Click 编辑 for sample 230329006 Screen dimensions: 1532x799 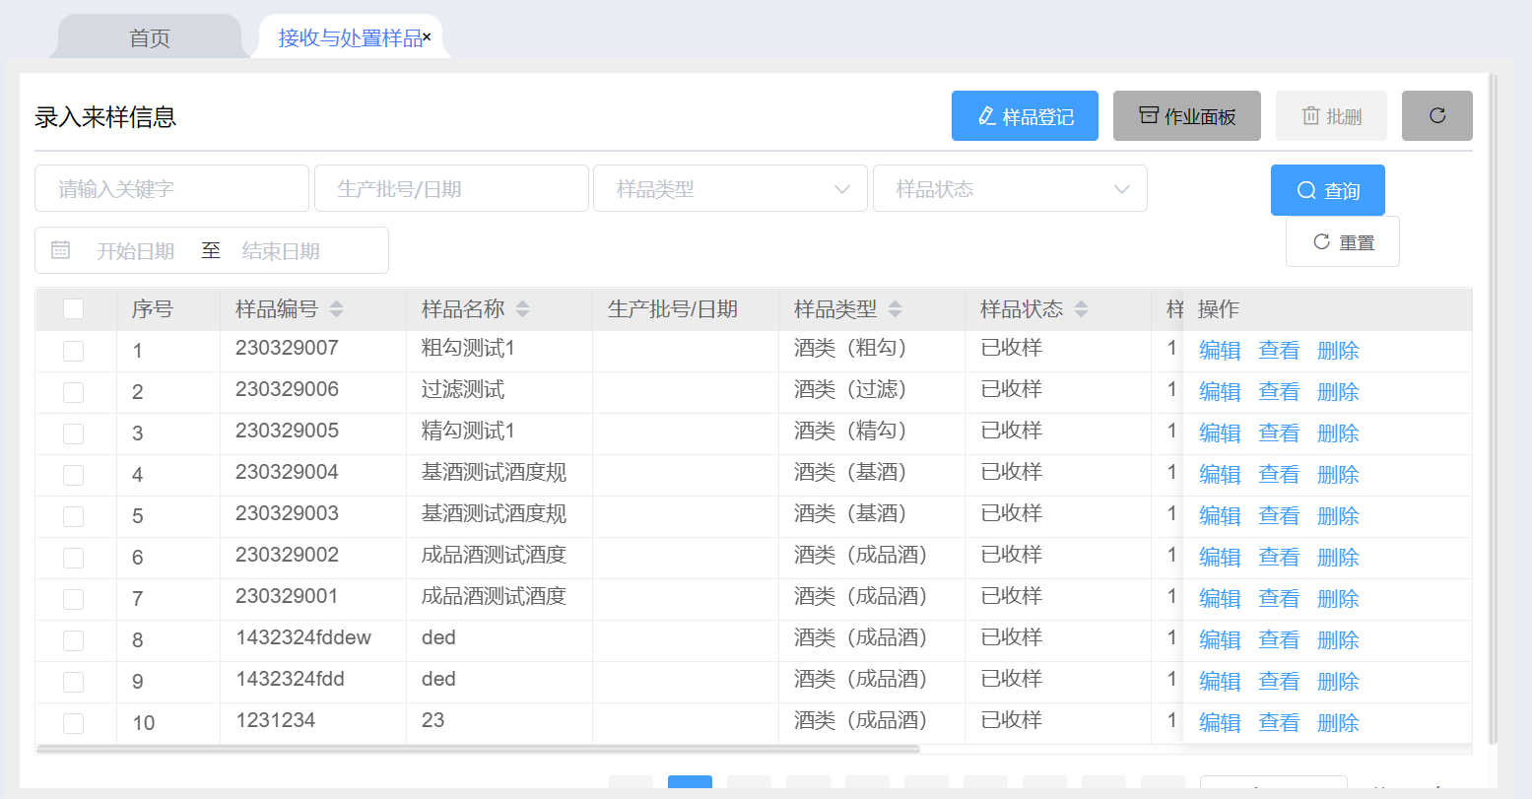pyautogui.click(x=1220, y=392)
